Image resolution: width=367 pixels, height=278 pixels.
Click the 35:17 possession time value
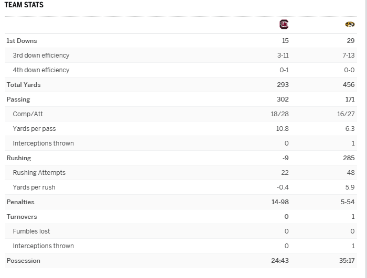346,261
